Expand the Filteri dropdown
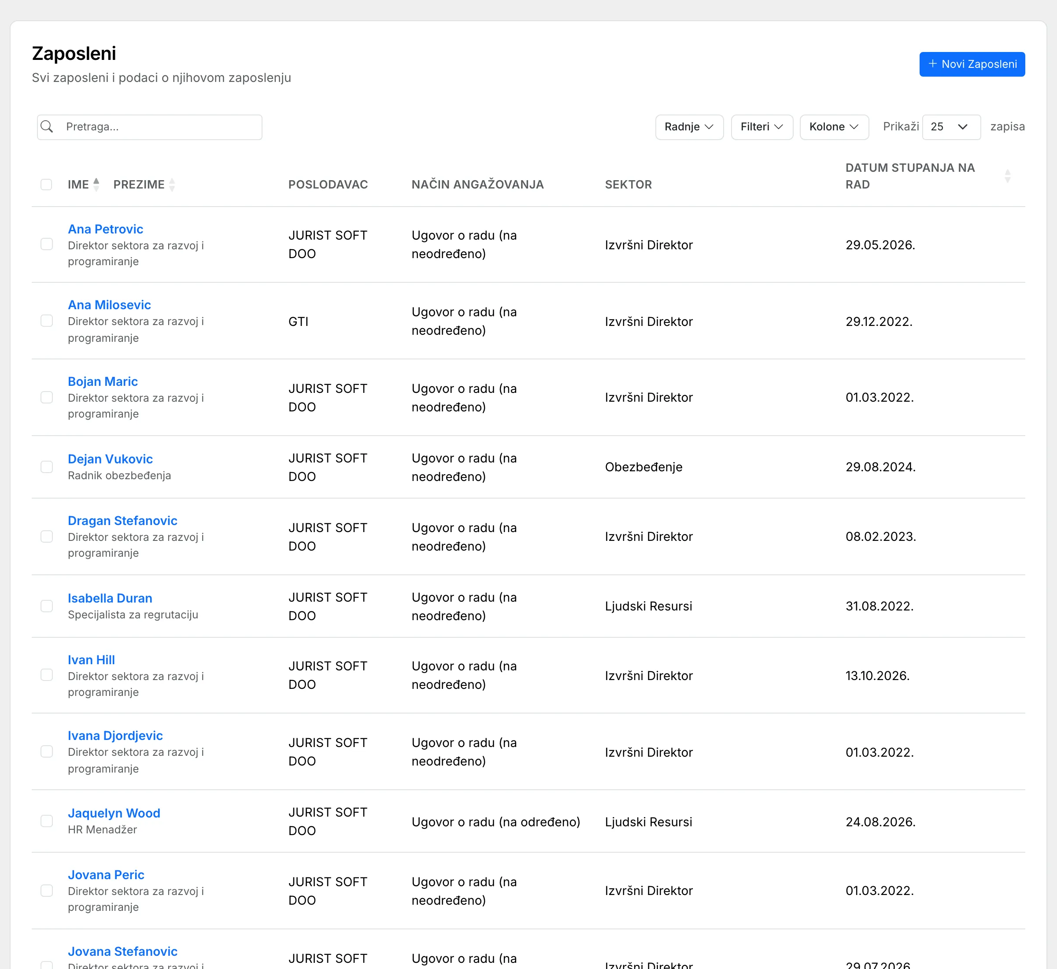The image size is (1057, 969). tap(761, 127)
